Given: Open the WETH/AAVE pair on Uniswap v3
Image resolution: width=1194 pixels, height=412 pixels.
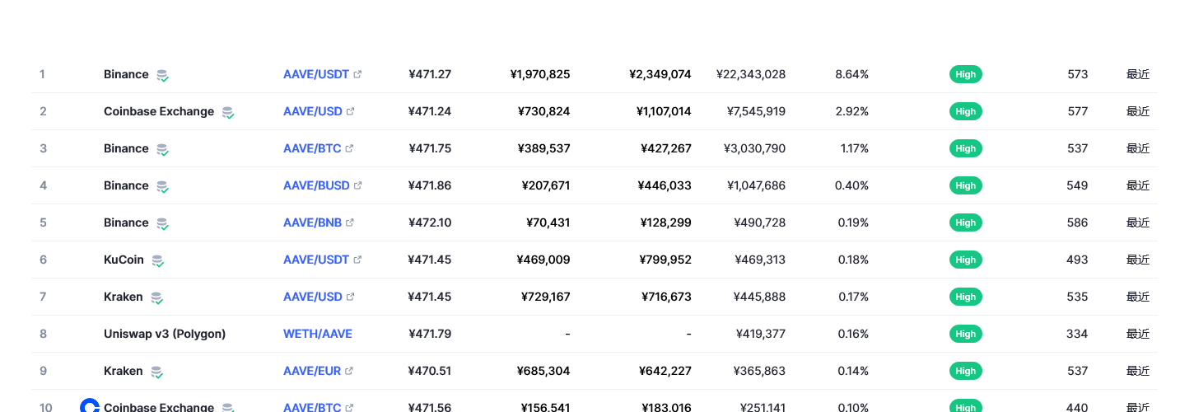Looking at the screenshot, I should 317,334.
